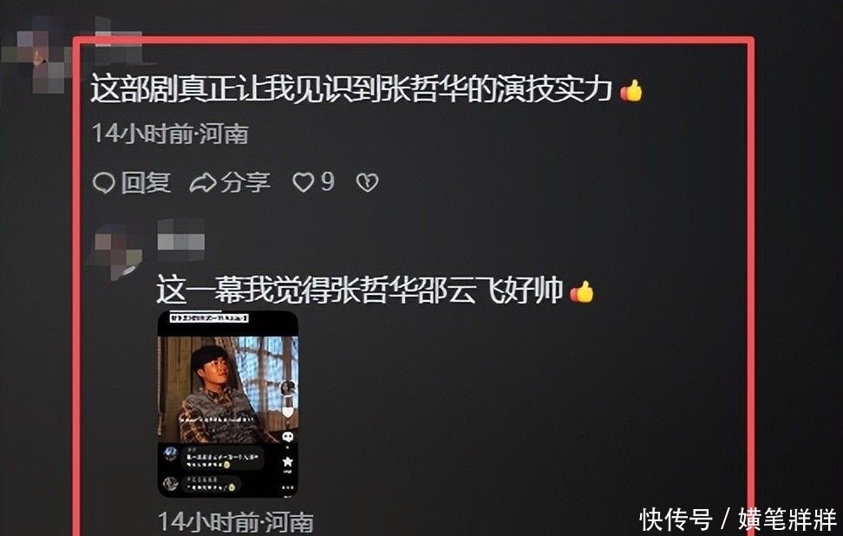Click creator avatar on thumbnail's right side
Image resolution: width=843 pixels, height=536 pixels.
coord(288,387)
